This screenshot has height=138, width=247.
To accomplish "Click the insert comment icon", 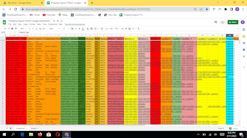I will (x=126, y=29).
